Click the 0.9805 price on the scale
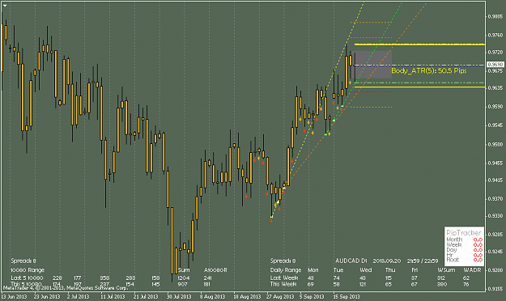Screen dimensions: 506x301 (495, 16)
